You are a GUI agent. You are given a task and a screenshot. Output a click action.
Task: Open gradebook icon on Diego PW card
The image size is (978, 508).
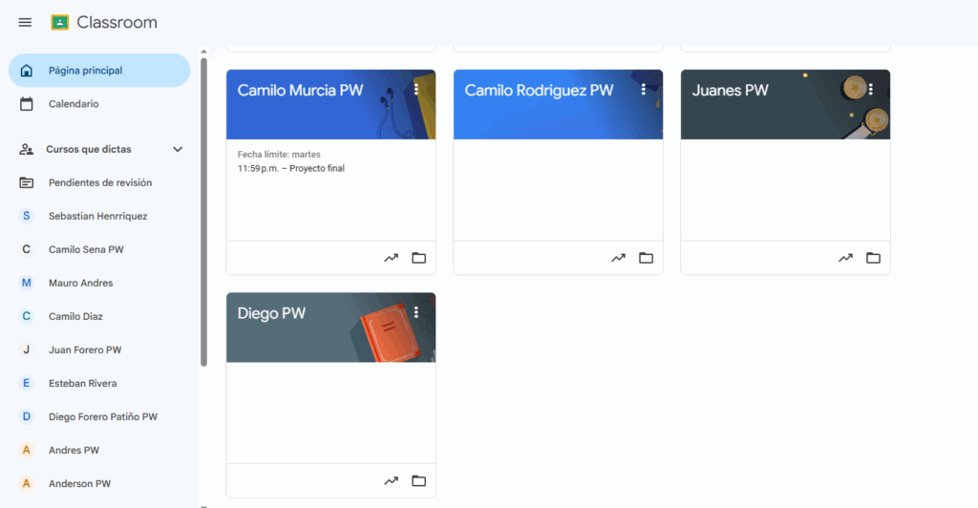pos(391,481)
